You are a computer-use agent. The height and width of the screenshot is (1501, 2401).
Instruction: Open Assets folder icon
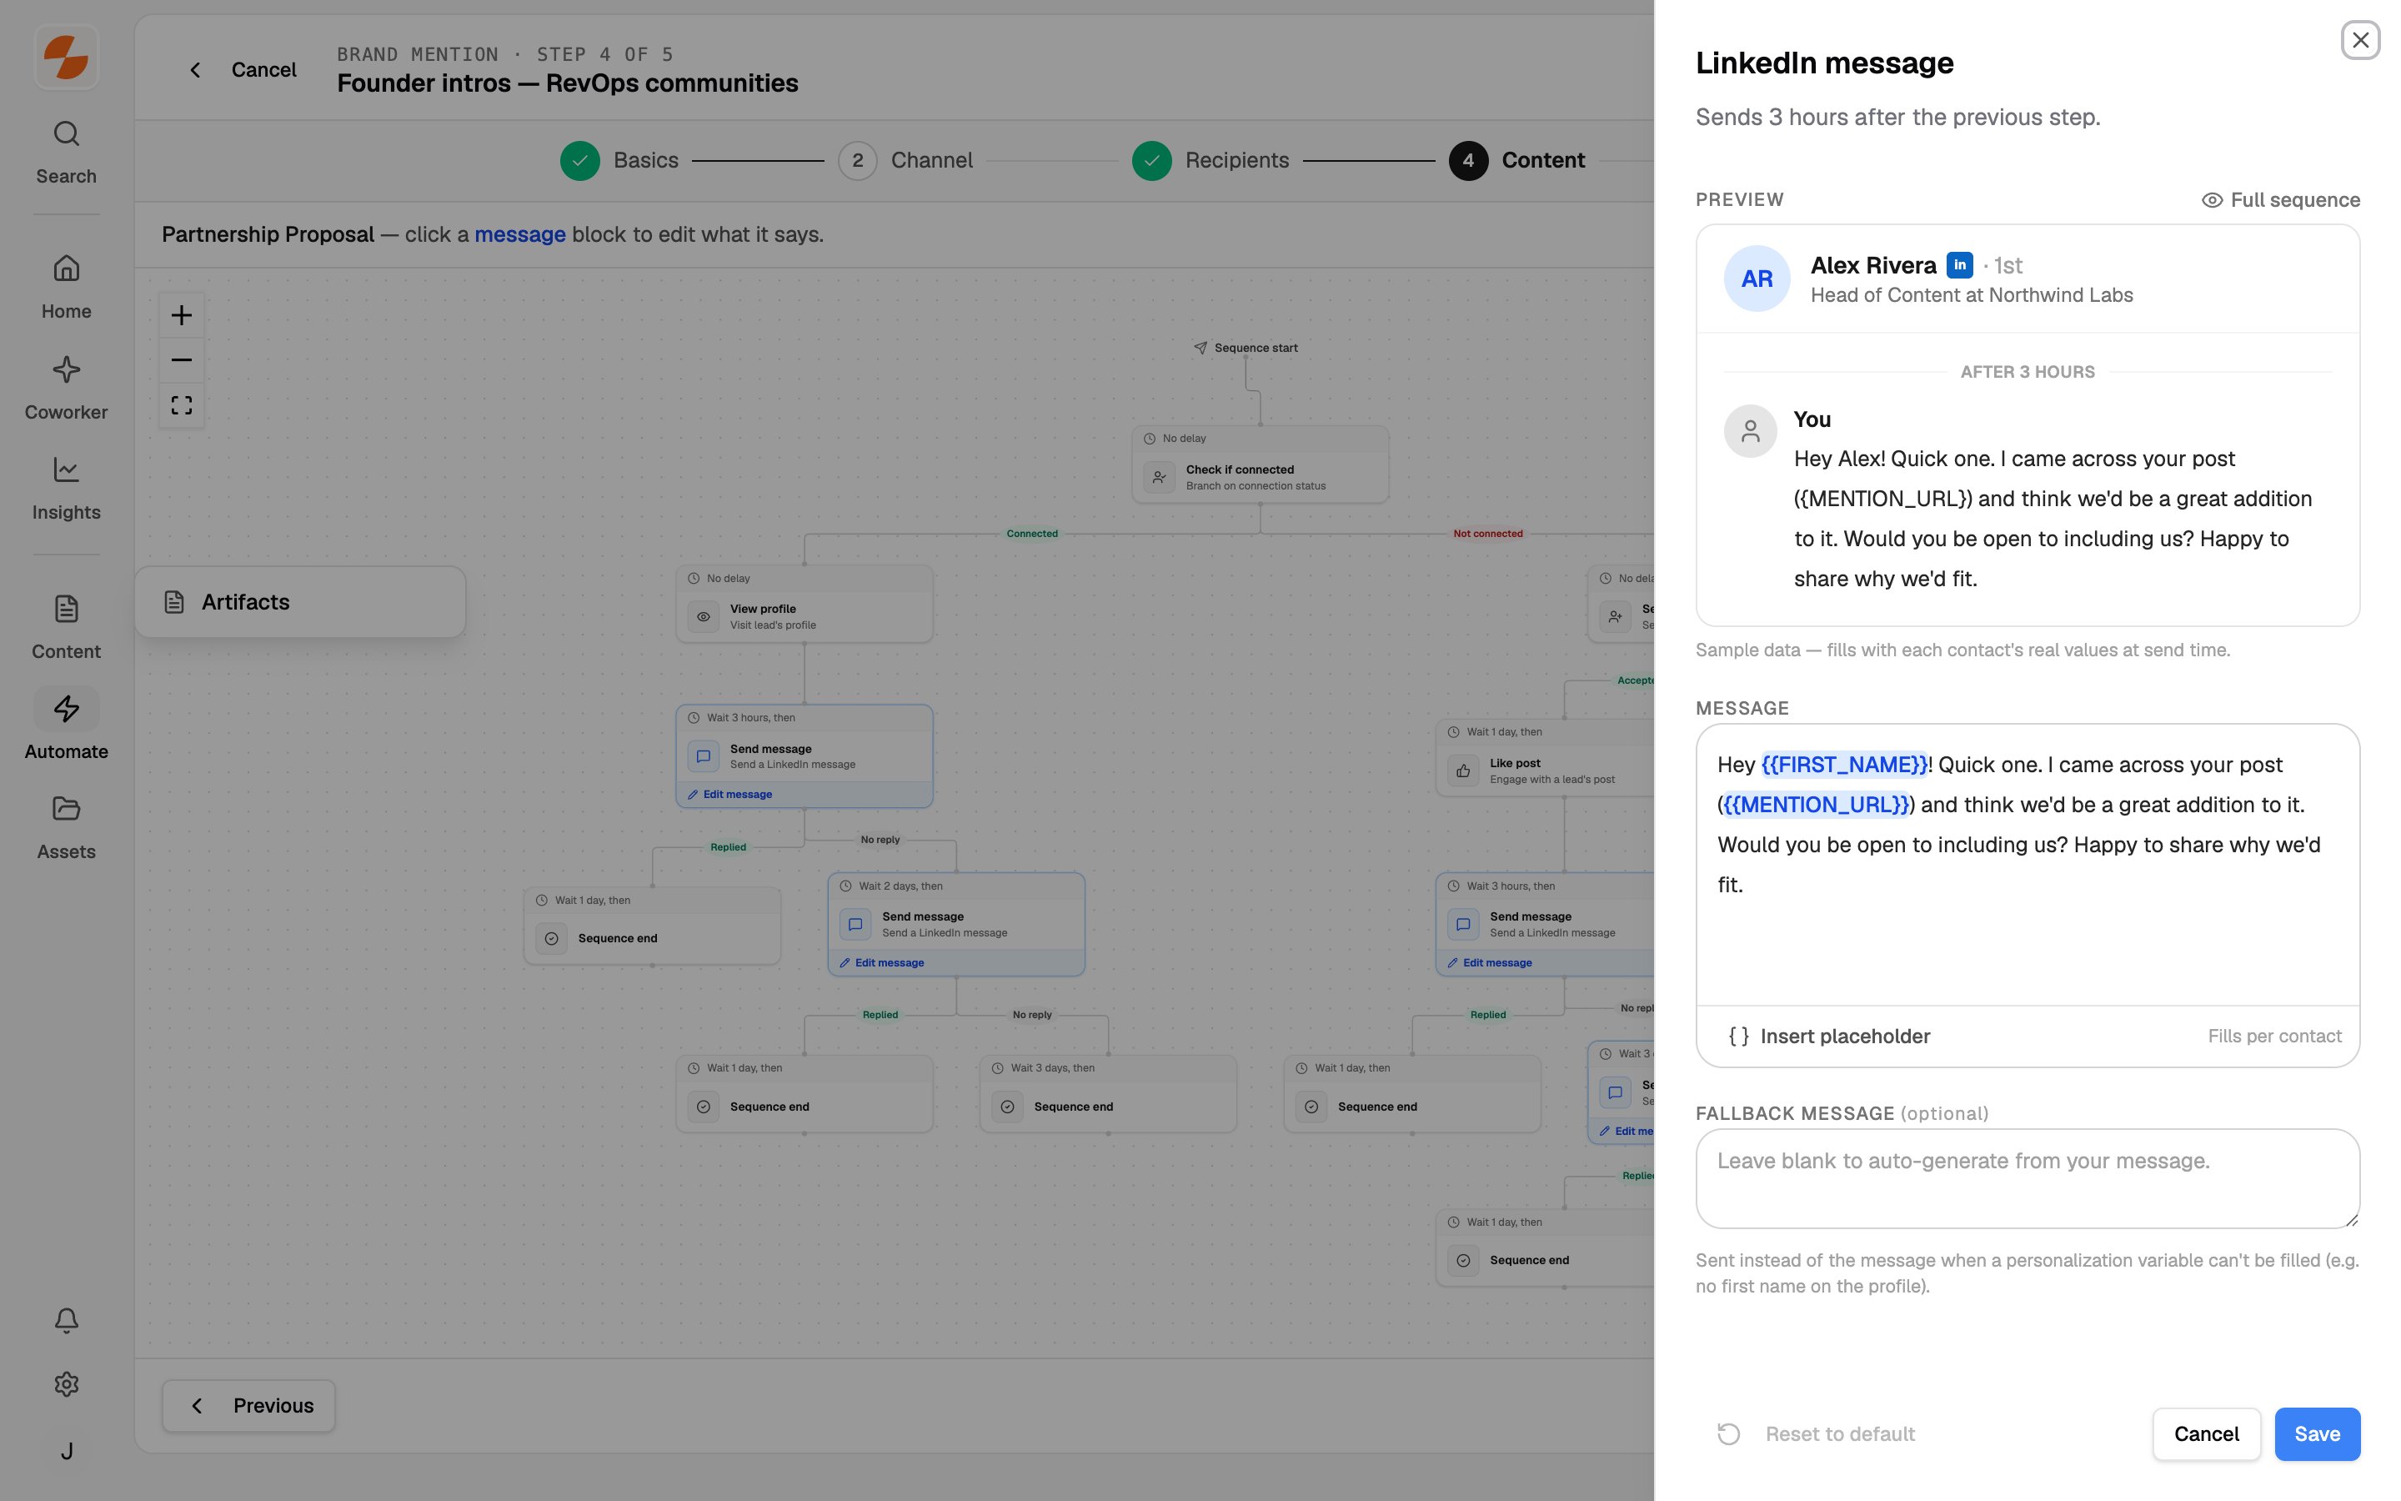67,808
